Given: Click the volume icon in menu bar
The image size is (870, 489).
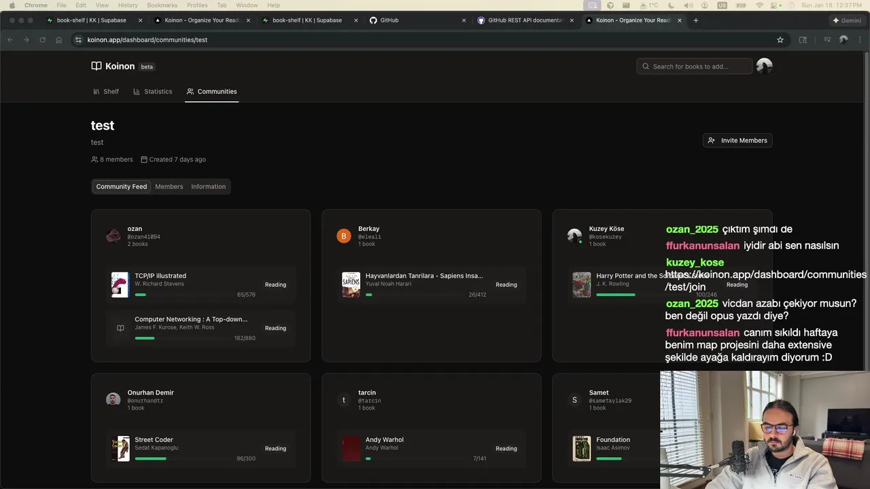Looking at the screenshot, I should (x=688, y=5).
